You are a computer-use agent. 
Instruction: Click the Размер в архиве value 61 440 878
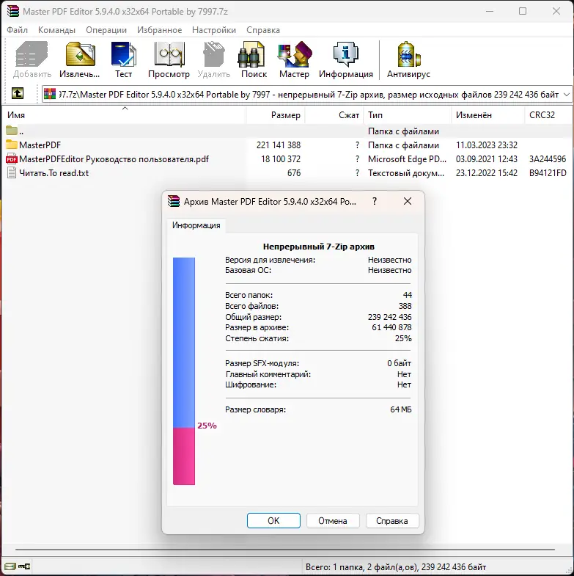(x=391, y=327)
